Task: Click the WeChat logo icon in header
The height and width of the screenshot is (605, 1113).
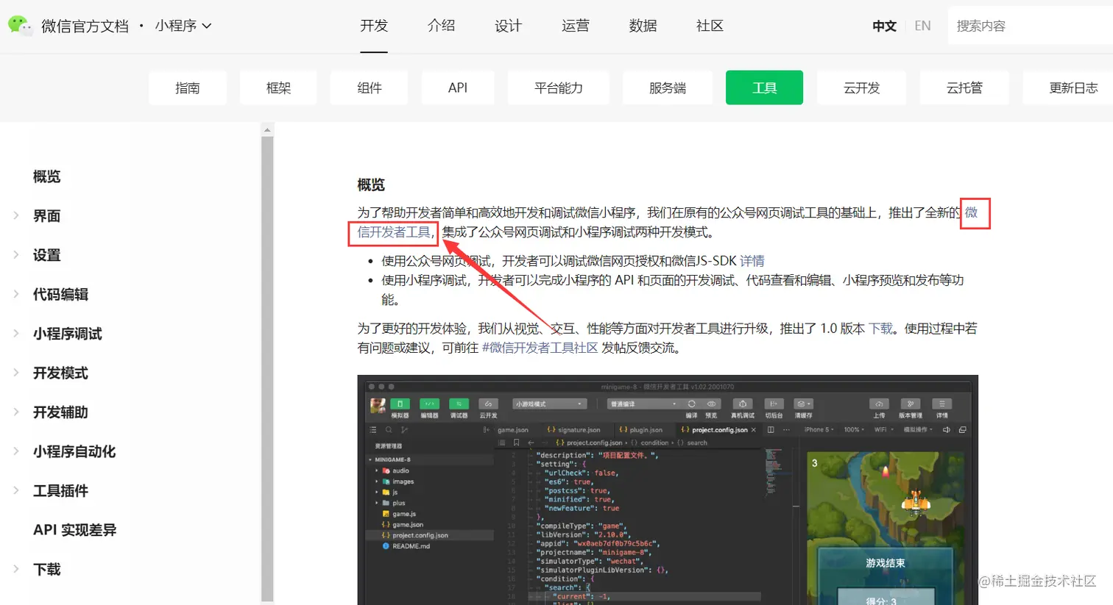Action: pos(20,26)
